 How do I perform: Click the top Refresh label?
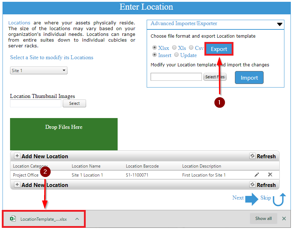[x=266, y=156]
